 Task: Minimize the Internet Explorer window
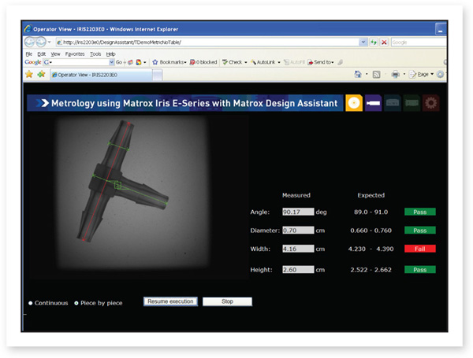pyautogui.click(x=441, y=30)
